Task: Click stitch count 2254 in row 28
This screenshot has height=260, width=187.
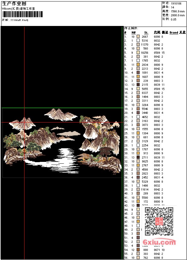Action: (x=145, y=145)
